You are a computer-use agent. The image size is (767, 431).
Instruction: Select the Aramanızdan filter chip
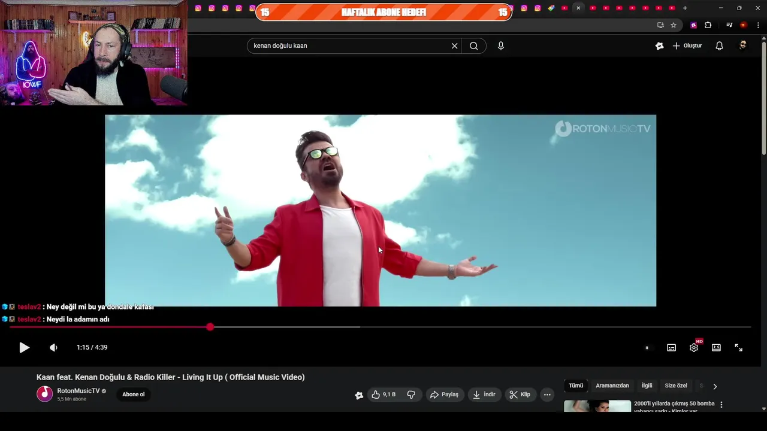[612, 386]
